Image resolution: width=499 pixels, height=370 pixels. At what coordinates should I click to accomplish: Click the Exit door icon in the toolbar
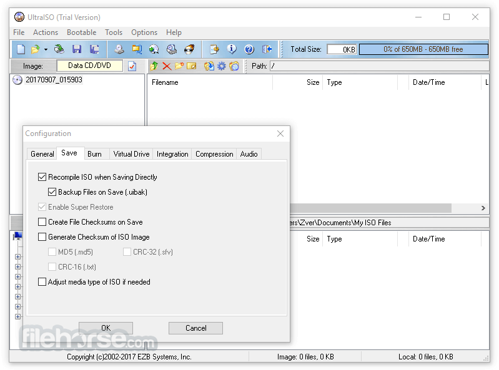(267, 49)
